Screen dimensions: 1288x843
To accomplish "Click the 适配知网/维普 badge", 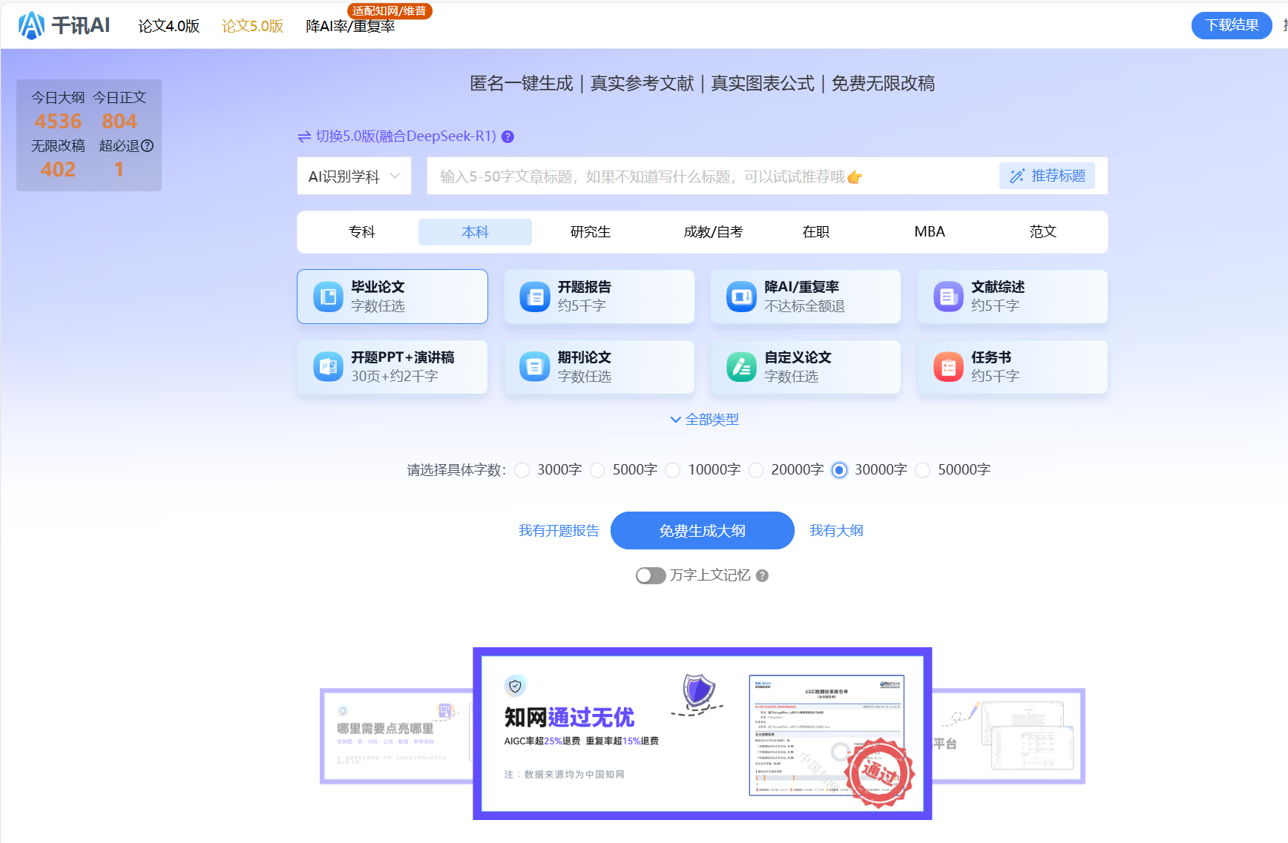I will [x=390, y=11].
